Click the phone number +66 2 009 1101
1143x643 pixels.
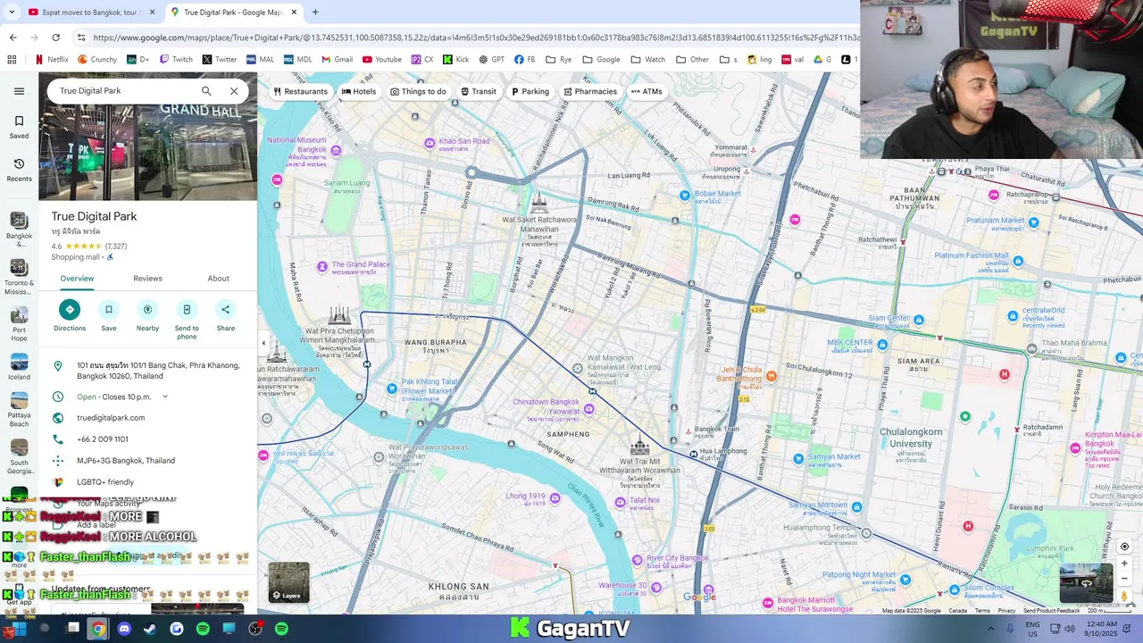tap(103, 439)
